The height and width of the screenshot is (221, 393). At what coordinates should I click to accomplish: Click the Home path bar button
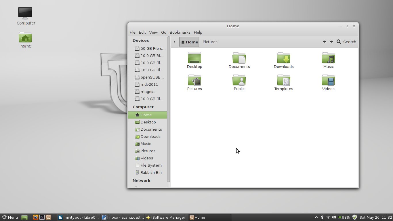[x=189, y=42]
